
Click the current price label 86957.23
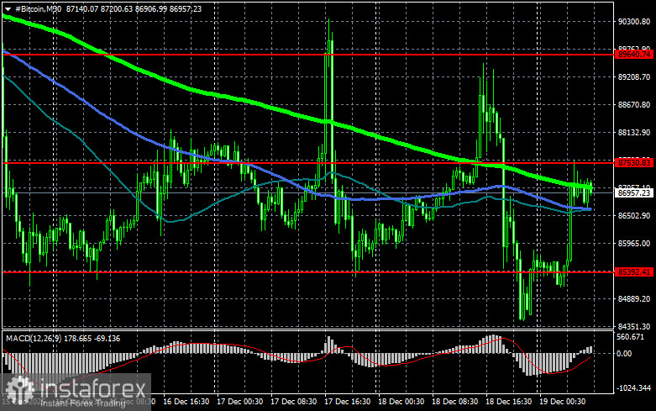coord(635,193)
